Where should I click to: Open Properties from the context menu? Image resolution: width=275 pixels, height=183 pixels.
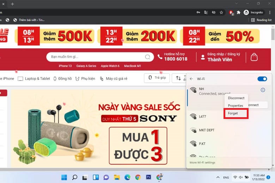pos(236,106)
